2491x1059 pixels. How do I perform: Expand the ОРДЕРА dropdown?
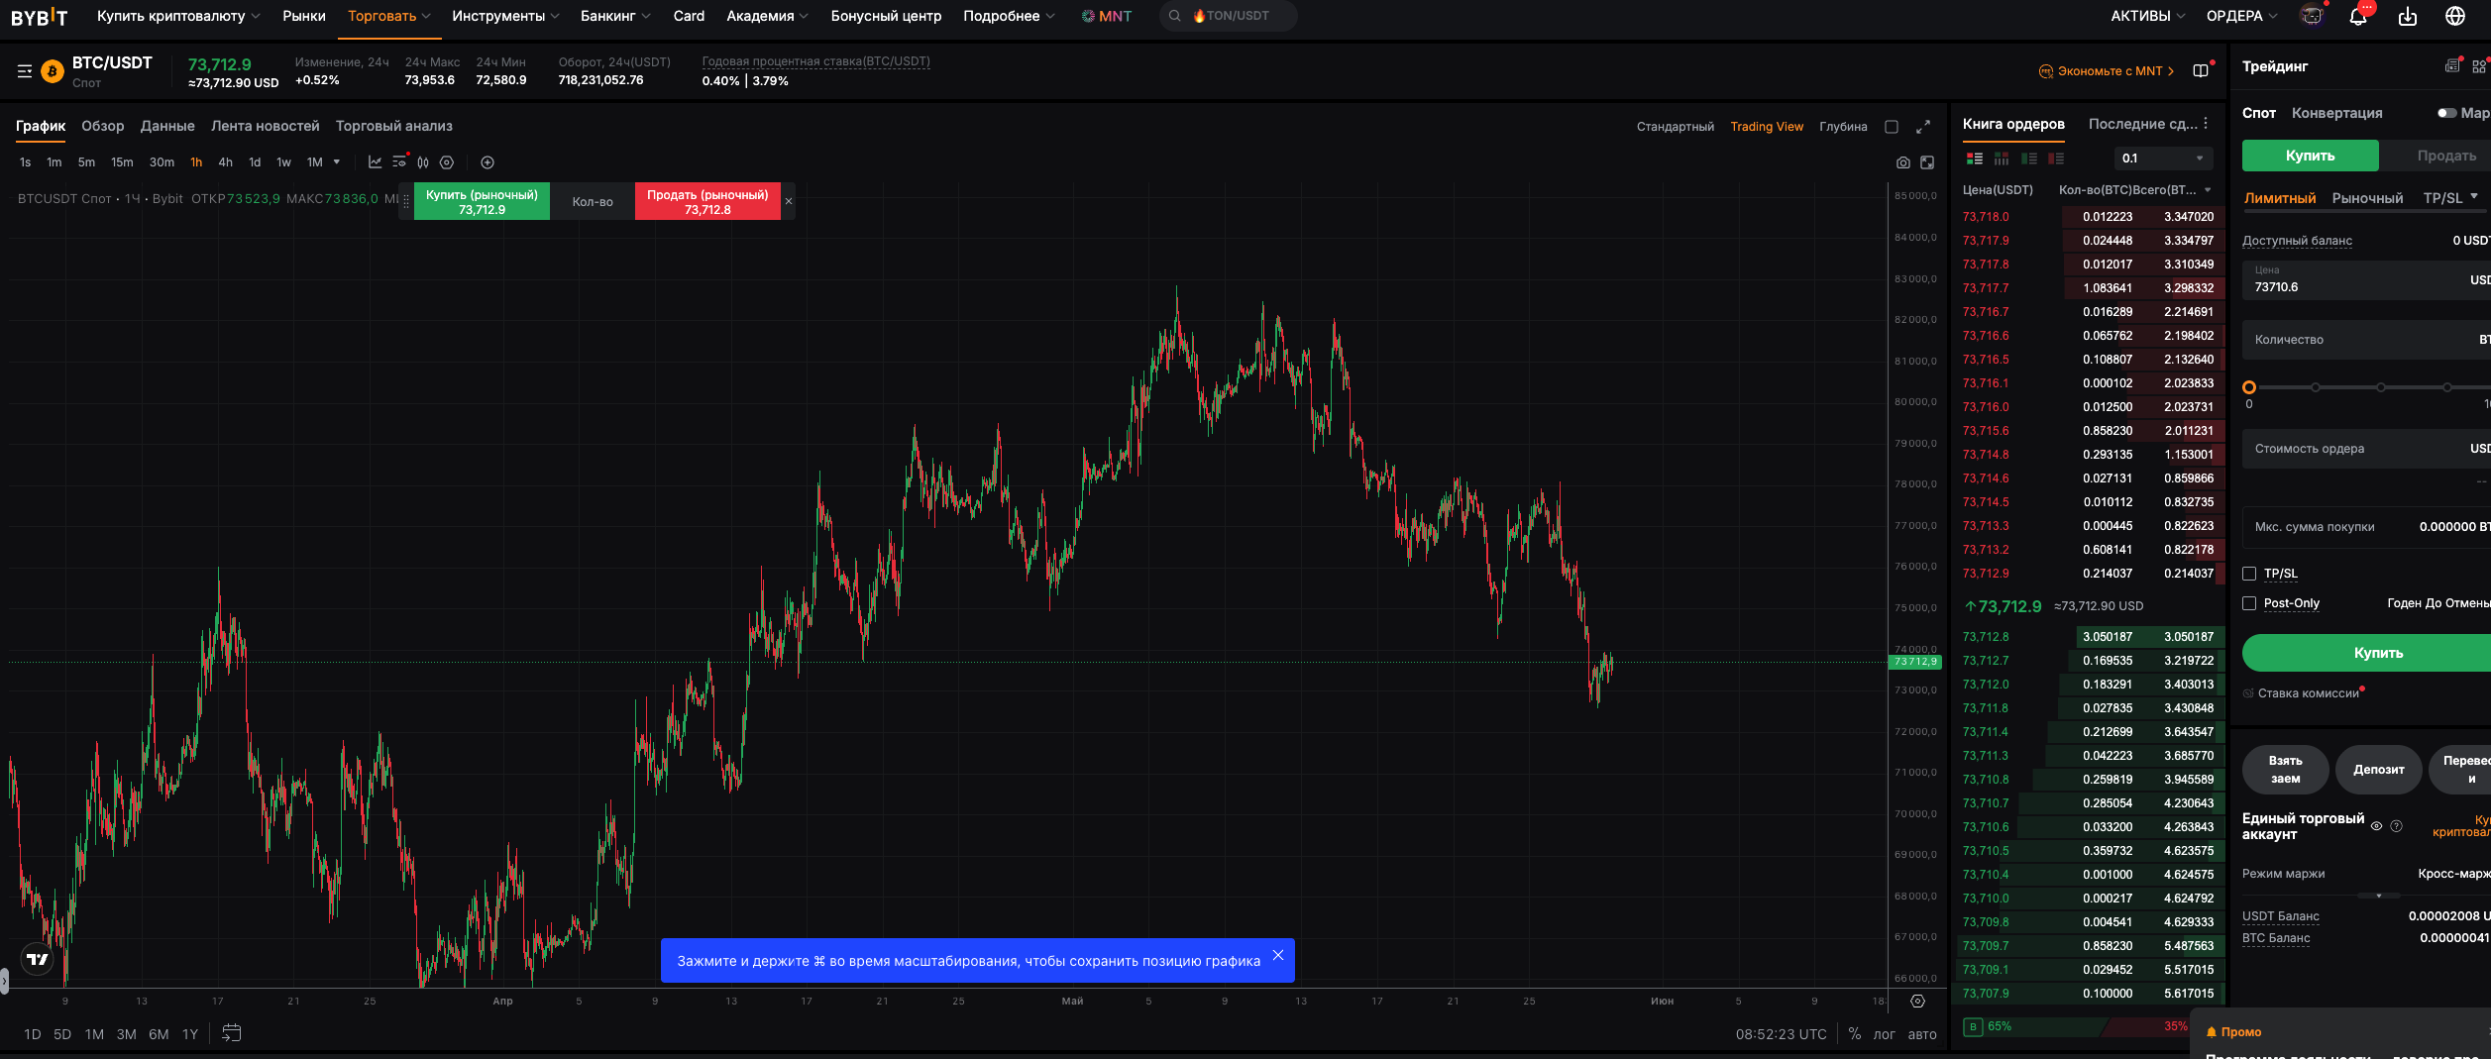[x=2242, y=16]
